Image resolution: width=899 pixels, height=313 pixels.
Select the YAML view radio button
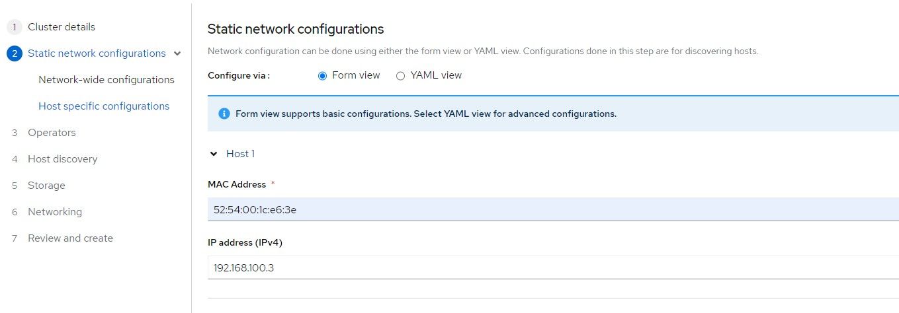[x=400, y=76]
